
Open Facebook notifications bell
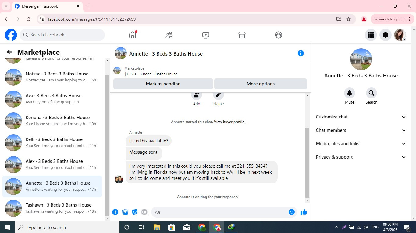(x=386, y=35)
